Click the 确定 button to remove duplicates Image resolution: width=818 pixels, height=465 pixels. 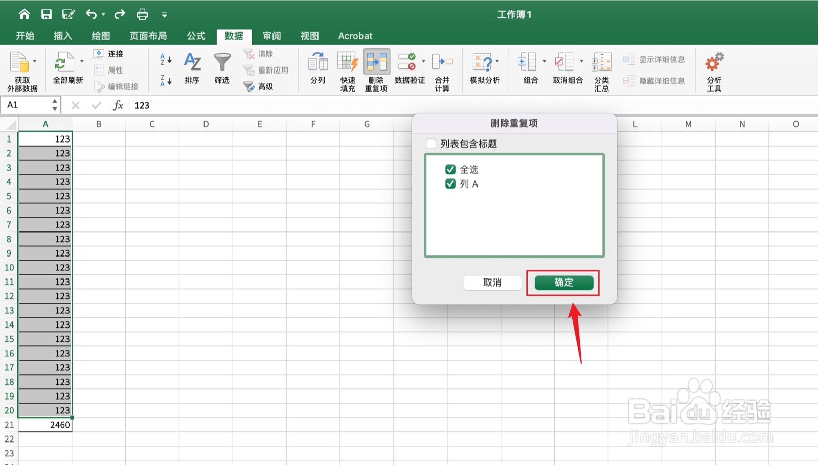[x=563, y=283]
